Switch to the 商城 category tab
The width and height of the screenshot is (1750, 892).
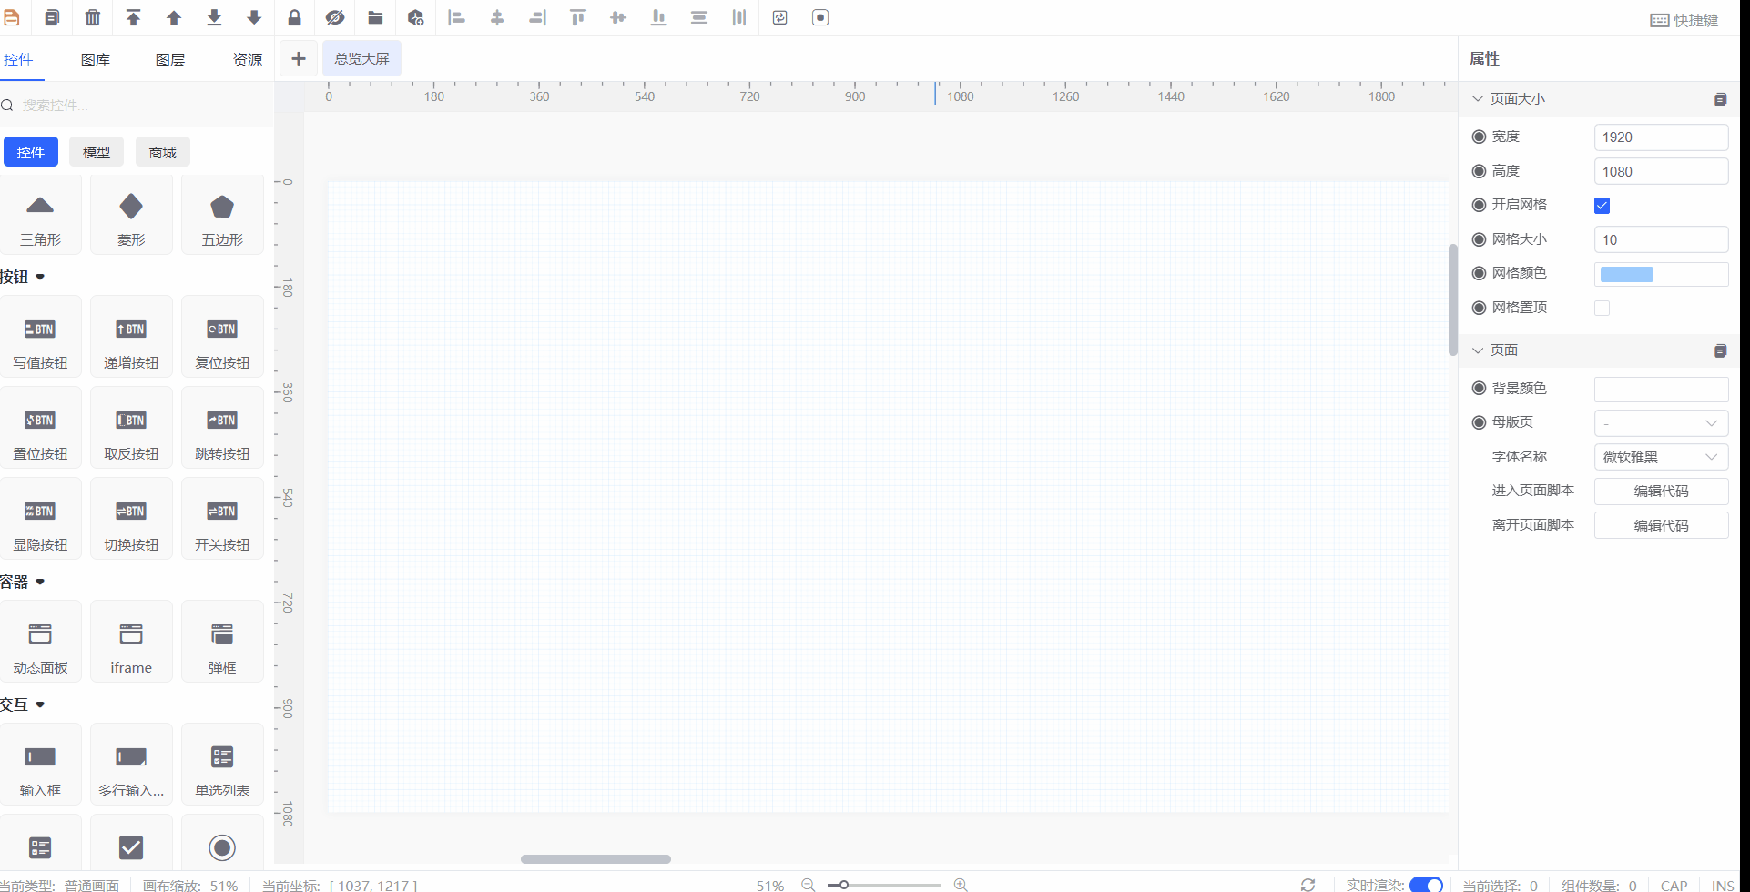coord(162,152)
